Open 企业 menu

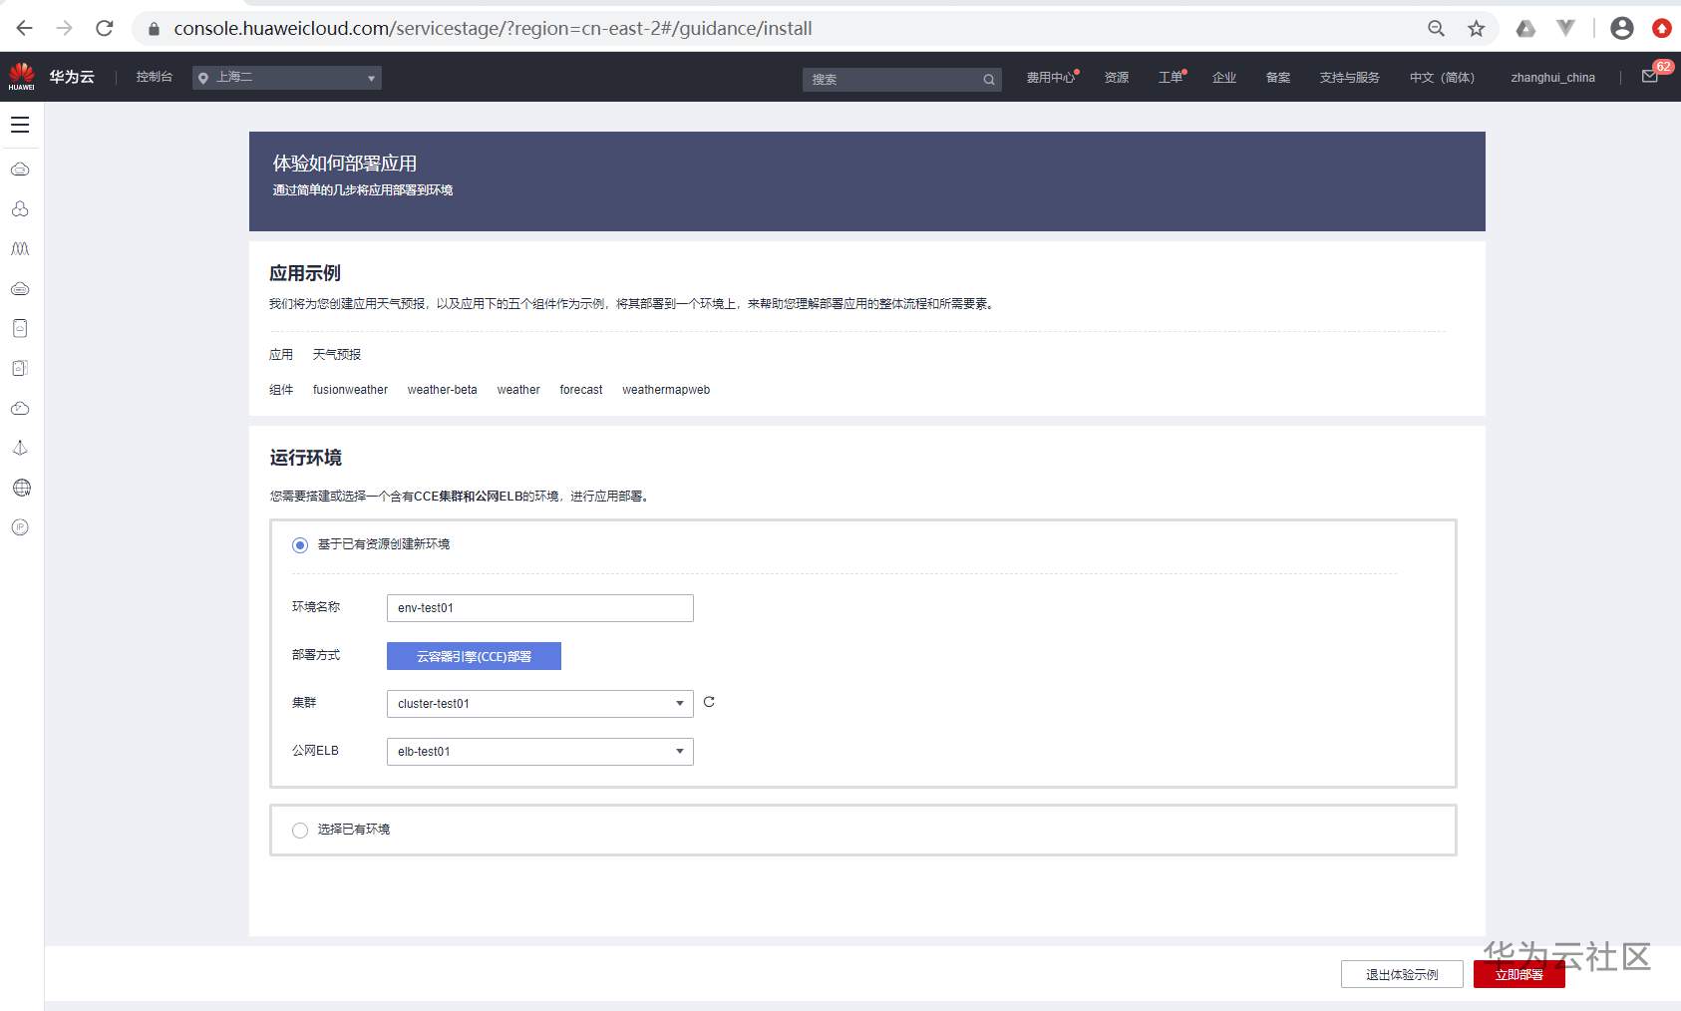click(x=1224, y=78)
